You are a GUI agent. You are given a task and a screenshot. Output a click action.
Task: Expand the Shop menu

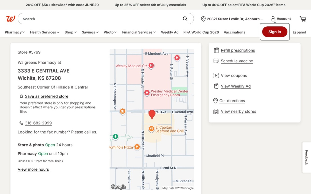(x=70, y=32)
